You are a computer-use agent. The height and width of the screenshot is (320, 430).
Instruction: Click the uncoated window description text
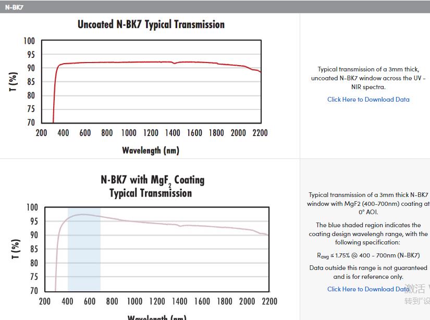click(368, 78)
